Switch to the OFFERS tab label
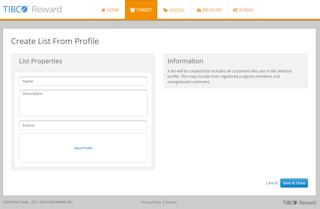This screenshot has width=320, height=209. tap(177, 10)
